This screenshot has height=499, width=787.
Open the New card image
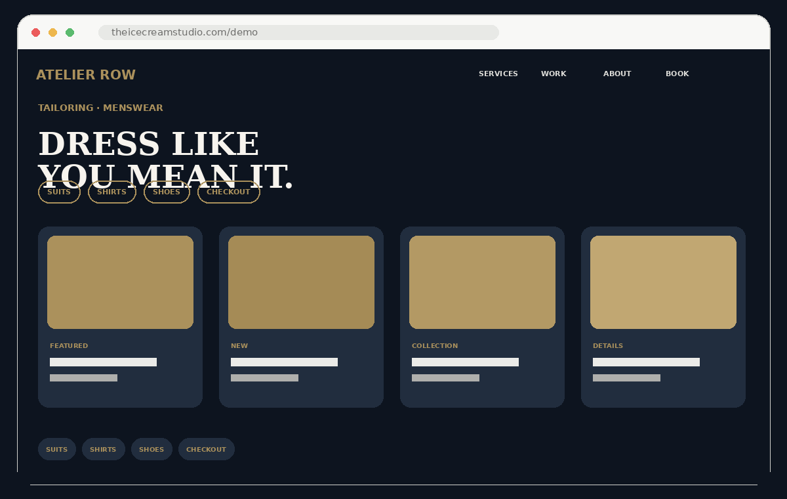coord(301,282)
